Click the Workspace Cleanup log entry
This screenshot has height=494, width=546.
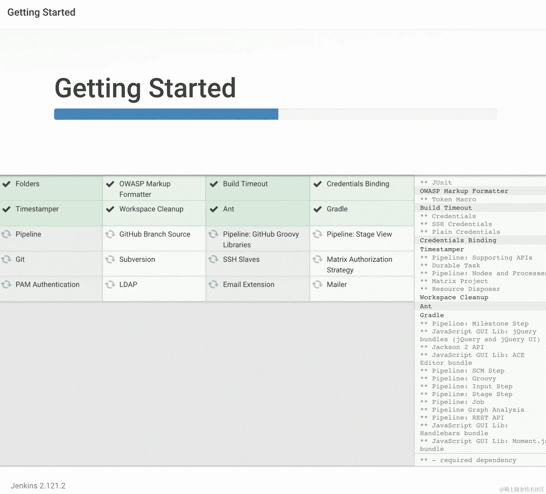(x=454, y=297)
